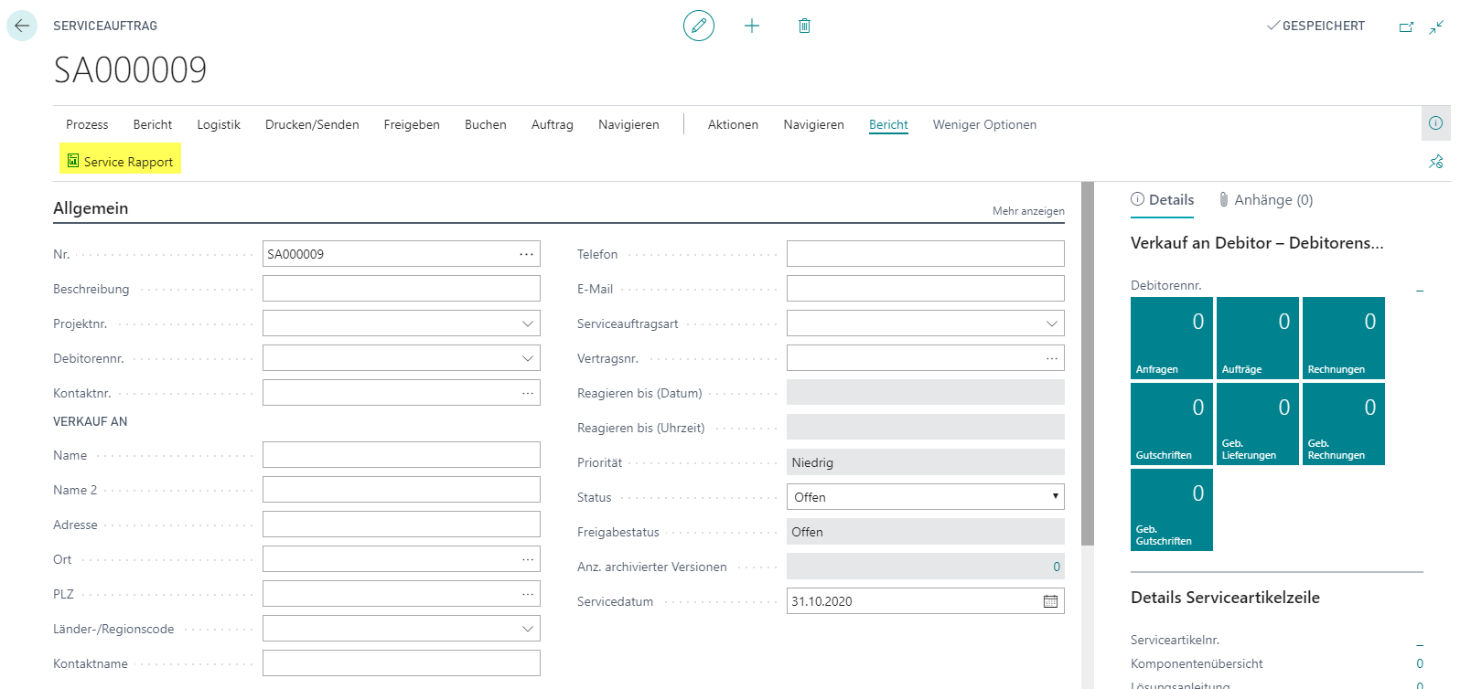The height and width of the screenshot is (689, 1471).
Task: Select the underlined Bericht tab
Action: coord(888,124)
